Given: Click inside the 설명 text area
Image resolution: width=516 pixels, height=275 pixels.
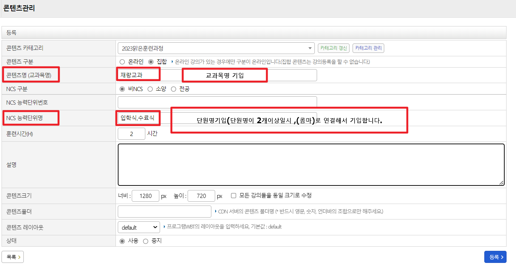Looking at the screenshot, I should click(x=311, y=165).
